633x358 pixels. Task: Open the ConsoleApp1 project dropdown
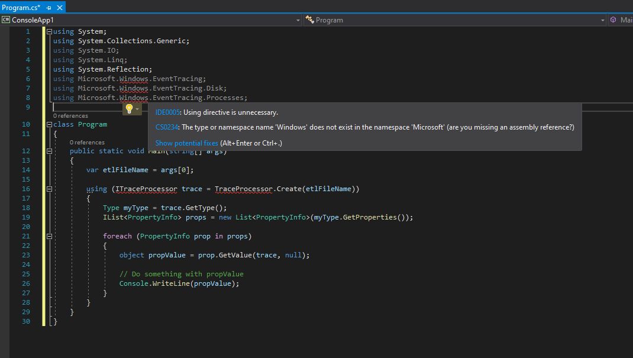298,20
